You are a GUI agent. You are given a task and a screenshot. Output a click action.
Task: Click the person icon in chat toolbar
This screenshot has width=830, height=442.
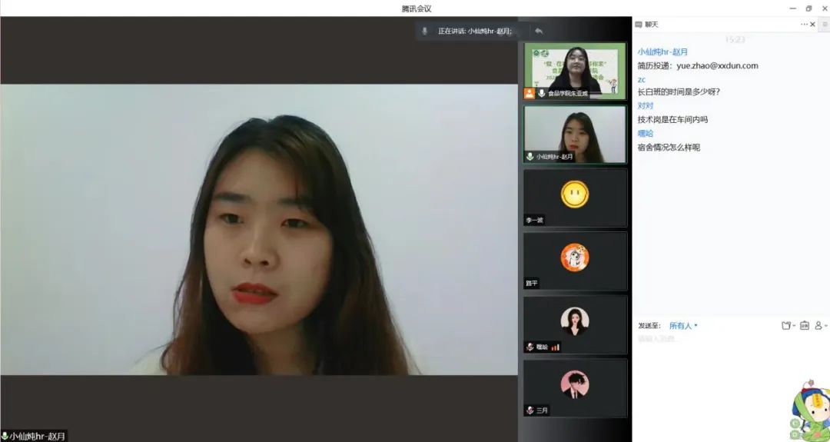(x=819, y=325)
